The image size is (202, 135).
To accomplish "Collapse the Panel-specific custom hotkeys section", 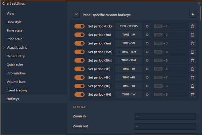I will tap(76, 14).
